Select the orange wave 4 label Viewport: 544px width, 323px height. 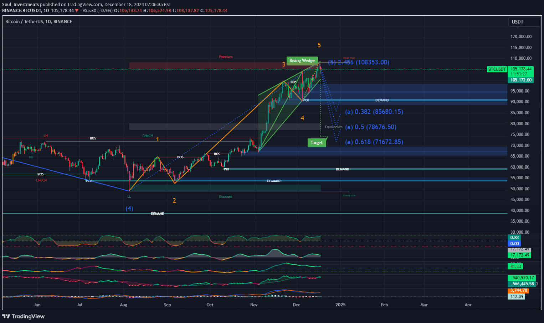[x=302, y=118]
